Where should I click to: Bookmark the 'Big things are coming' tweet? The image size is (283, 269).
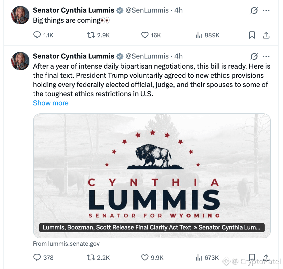[x=252, y=35]
